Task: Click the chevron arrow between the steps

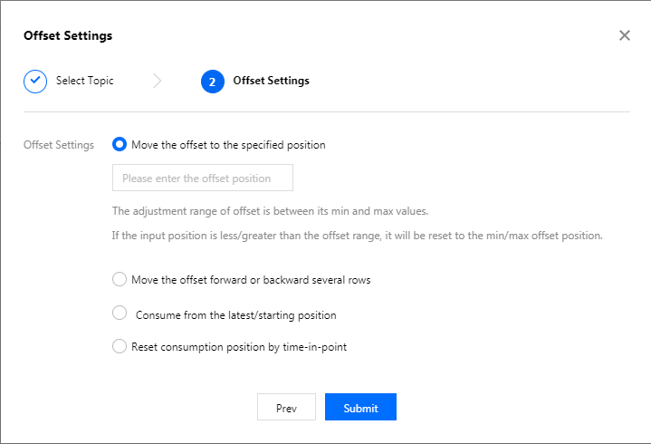Action: [x=157, y=81]
